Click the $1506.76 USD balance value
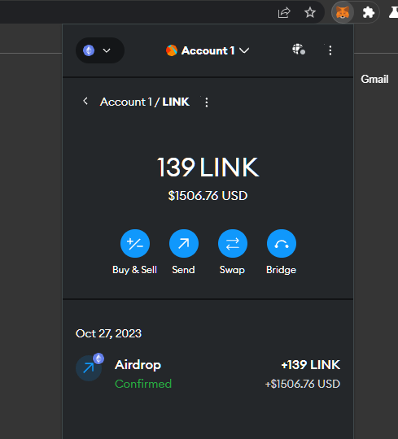This screenshot has height=439, width=398. point(208,196)
